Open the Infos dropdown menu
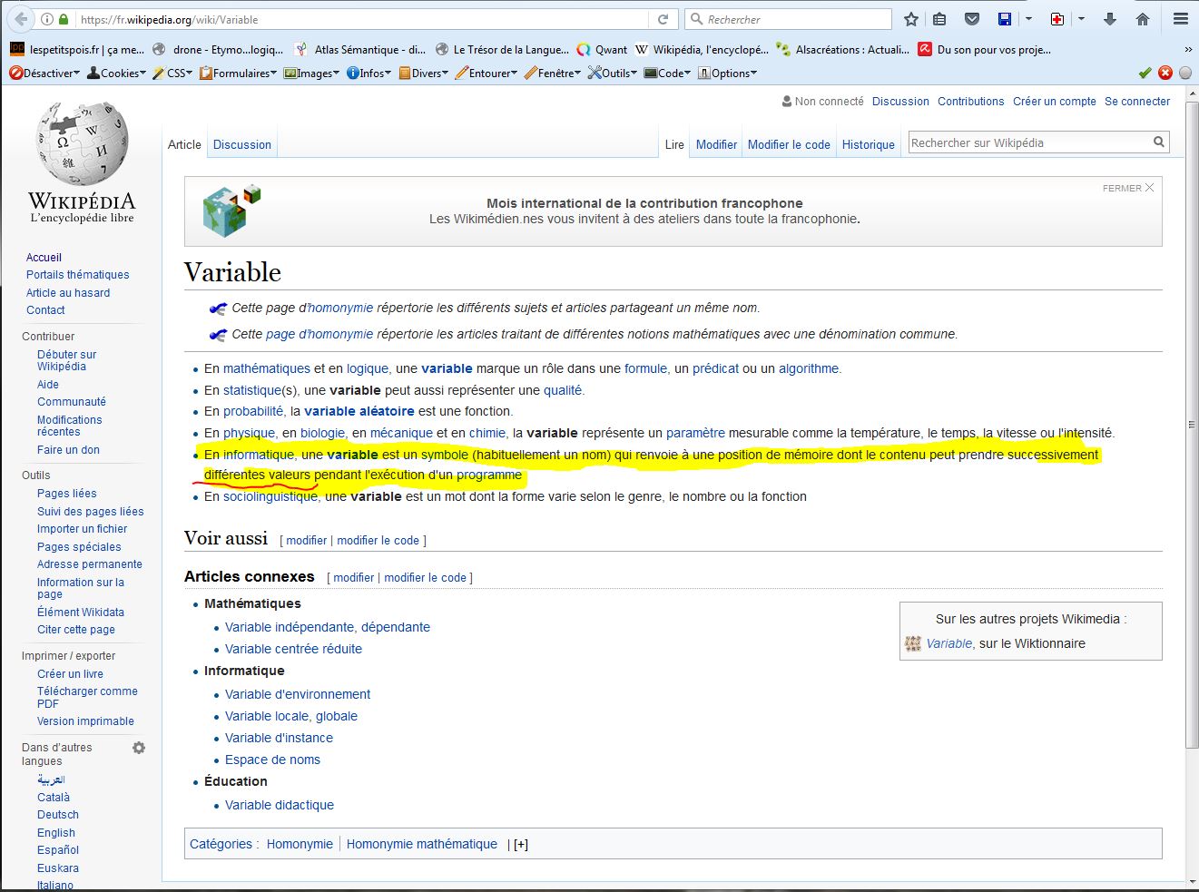 [x=369, y=73]
